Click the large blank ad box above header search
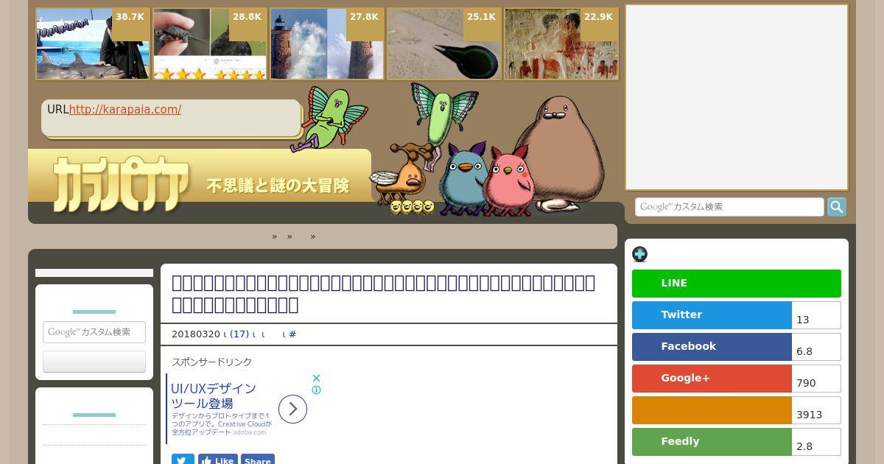The width and height of the screenshot is (884, 464). tap(737, 98)
